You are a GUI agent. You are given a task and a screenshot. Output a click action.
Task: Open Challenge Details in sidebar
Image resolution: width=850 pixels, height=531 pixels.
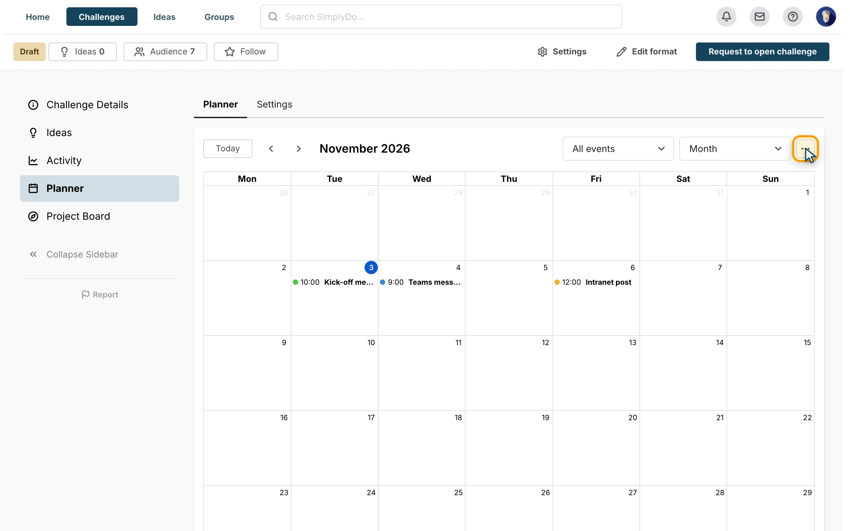[x=99, y=105]
